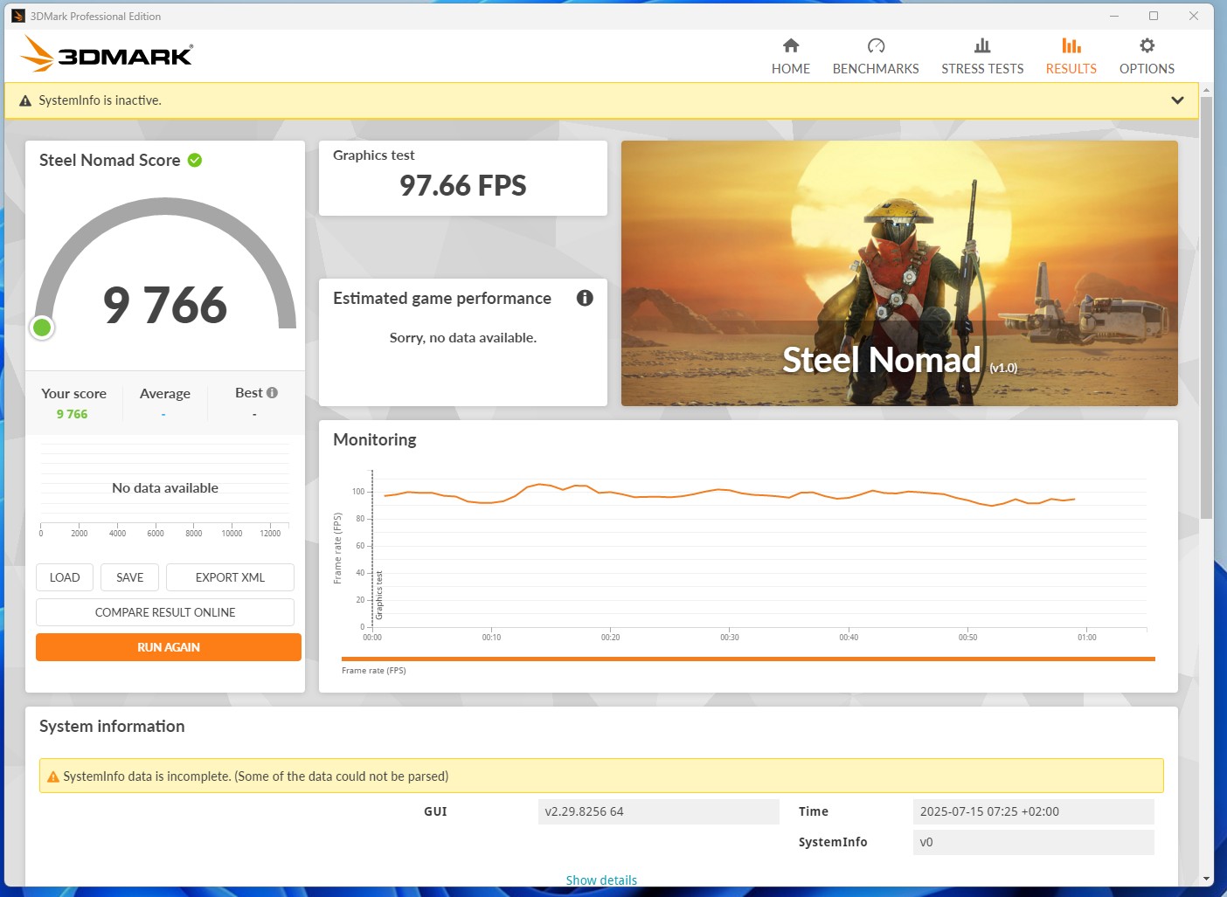The height and width of the screenshot is (897, 1227).
Task: Click the Your score value 9 766
Action: point(73,414)
